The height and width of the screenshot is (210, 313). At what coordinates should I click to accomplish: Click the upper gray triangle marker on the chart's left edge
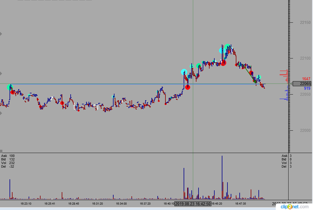pyautogui.click(x=1, y=34)
